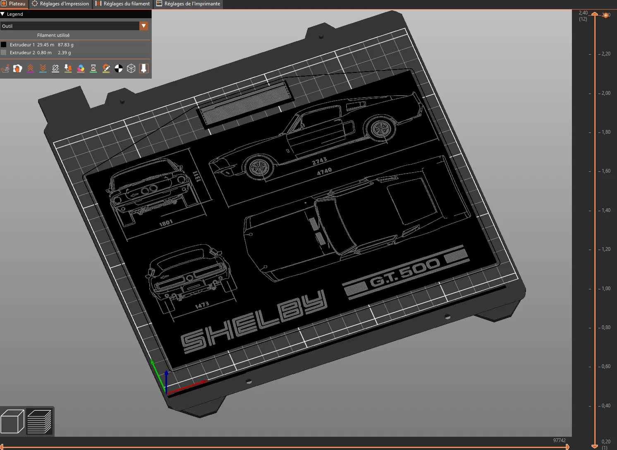Toggle the print pauses hourglass icon
This screenshot has height=450, width=617.
click(x=93, y=68)
